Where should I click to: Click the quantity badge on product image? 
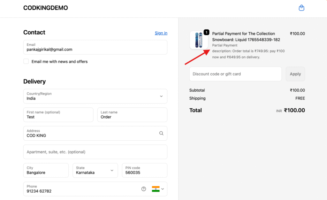(x=206, y=32)
